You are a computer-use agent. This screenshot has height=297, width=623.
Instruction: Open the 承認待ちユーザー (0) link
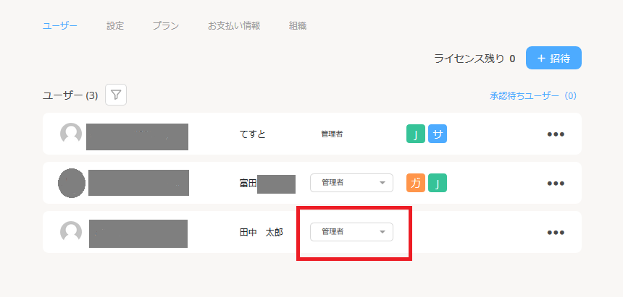(533, 95)
